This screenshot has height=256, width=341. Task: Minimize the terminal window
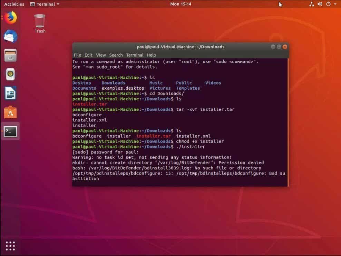pos(273,47)
